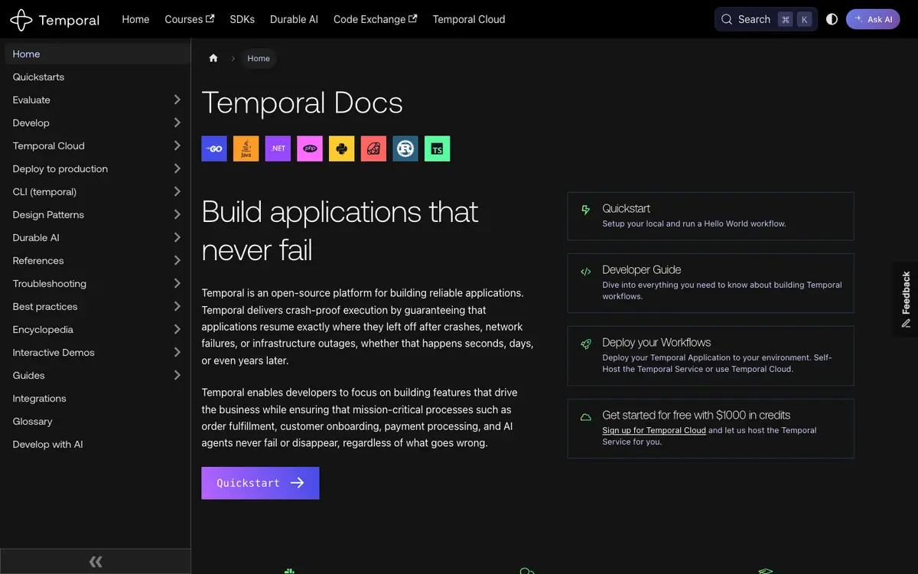
Task: Select Home in the sidebar
Action: [x=96, y=54]
